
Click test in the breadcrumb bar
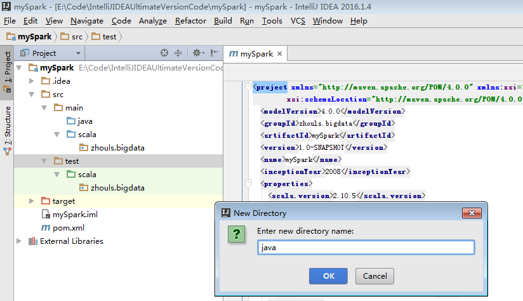[x=104, y=37]
